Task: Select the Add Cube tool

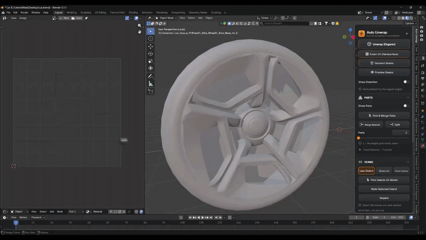Action: (x=151, y=92)
